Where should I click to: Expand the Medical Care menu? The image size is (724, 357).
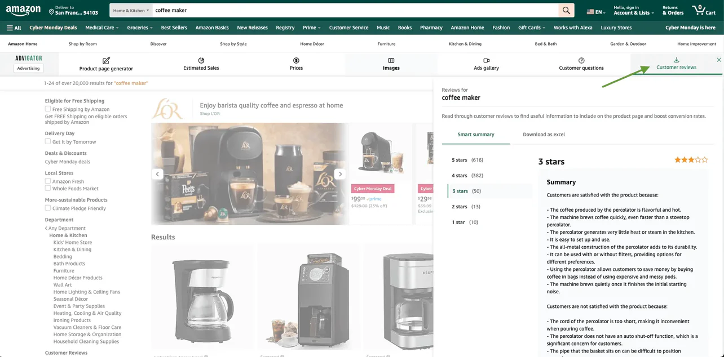[102, 28]
